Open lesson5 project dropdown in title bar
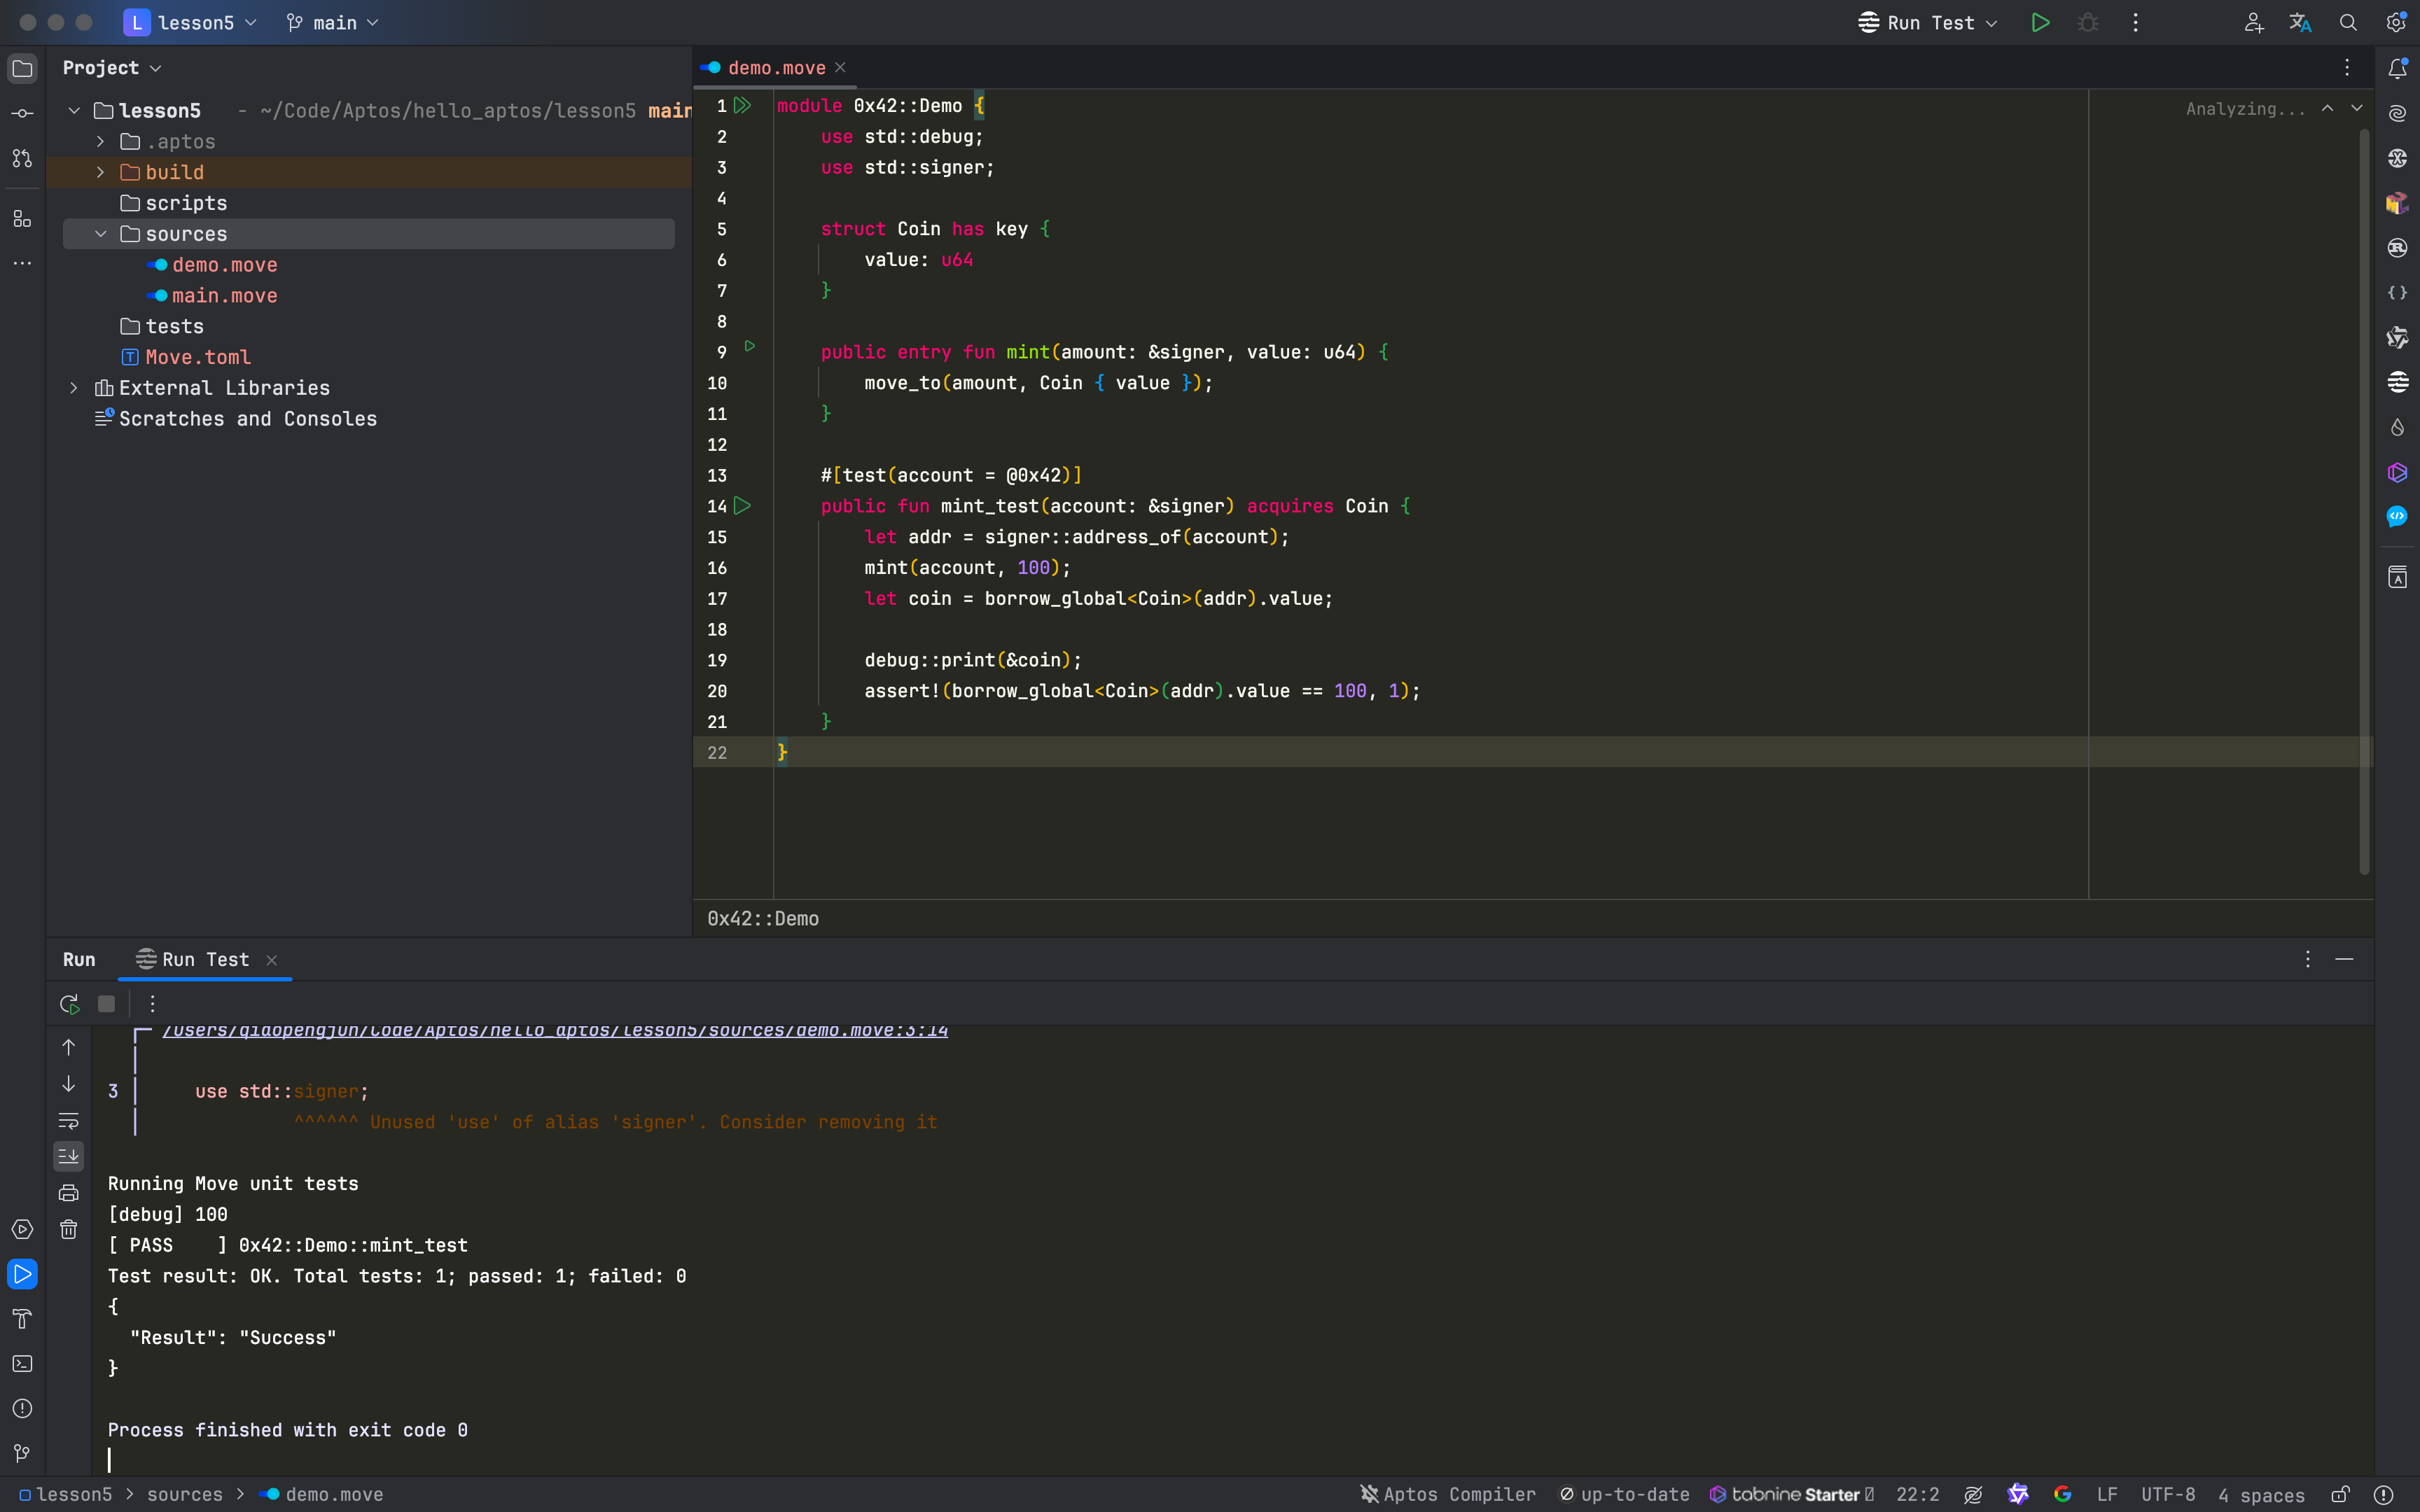This screenshot has width=2420, height=1512. [190, 22]
